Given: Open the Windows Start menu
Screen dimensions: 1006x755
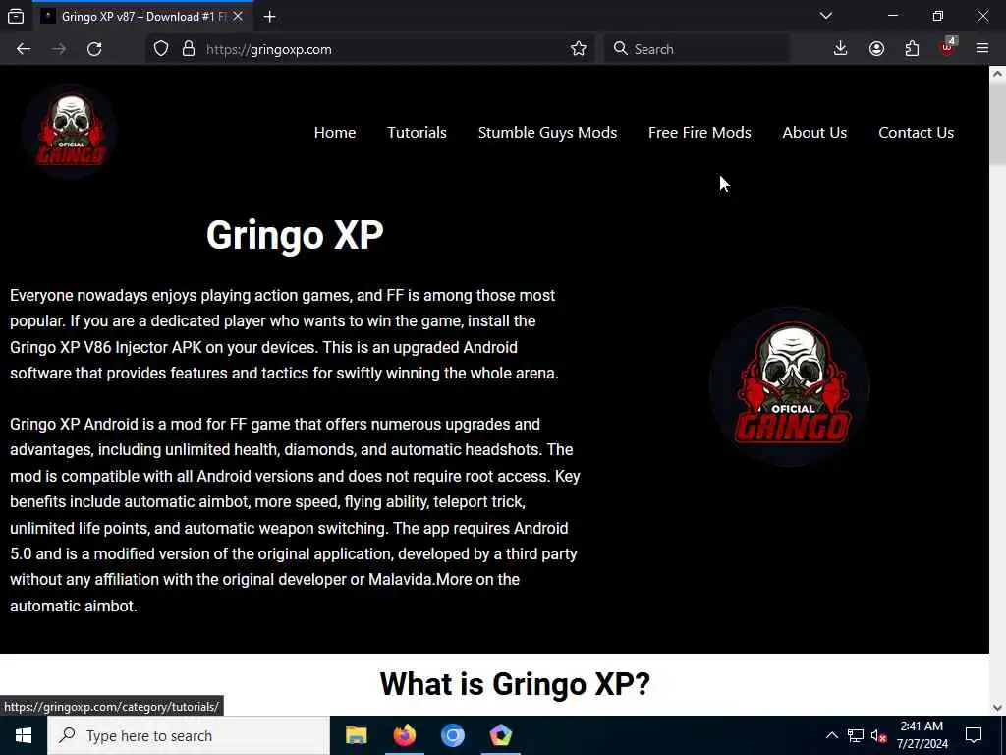Looking at the screenshot, I should (x=24, y=735).
